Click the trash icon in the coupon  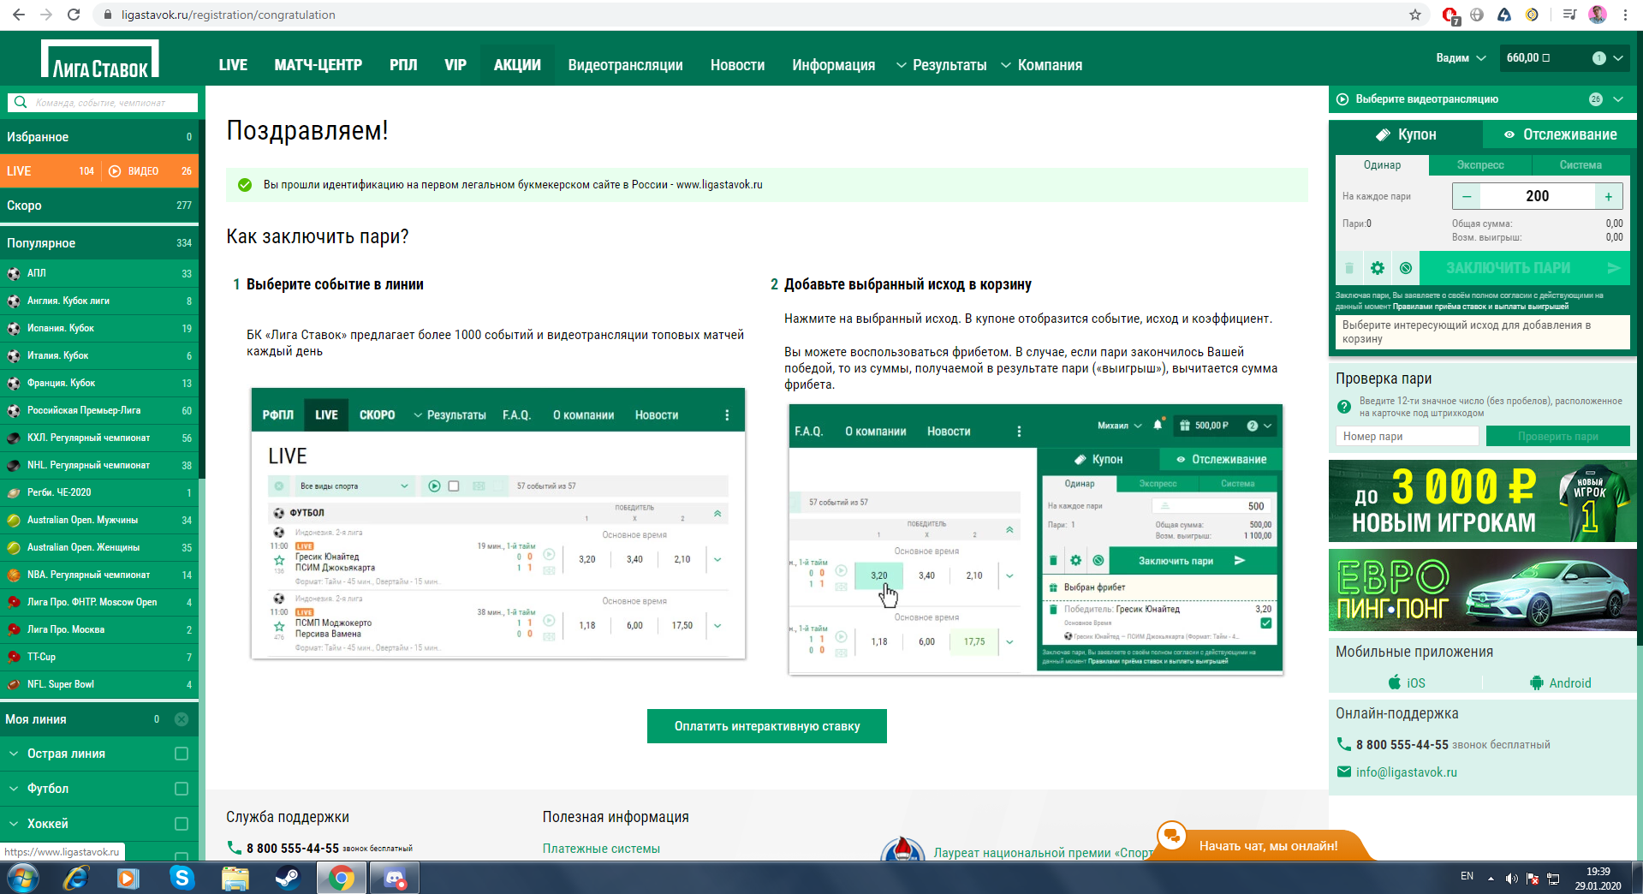click(x=1349, y=268)
